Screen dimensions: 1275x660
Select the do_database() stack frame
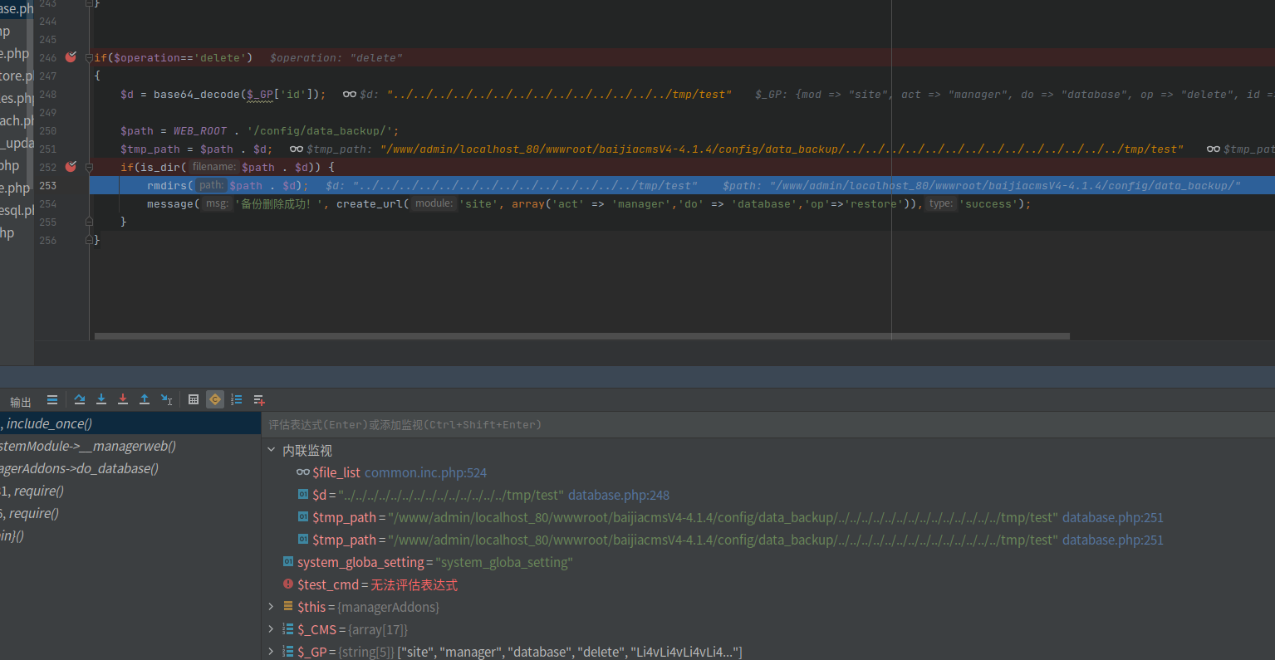(x=130, y=468)
